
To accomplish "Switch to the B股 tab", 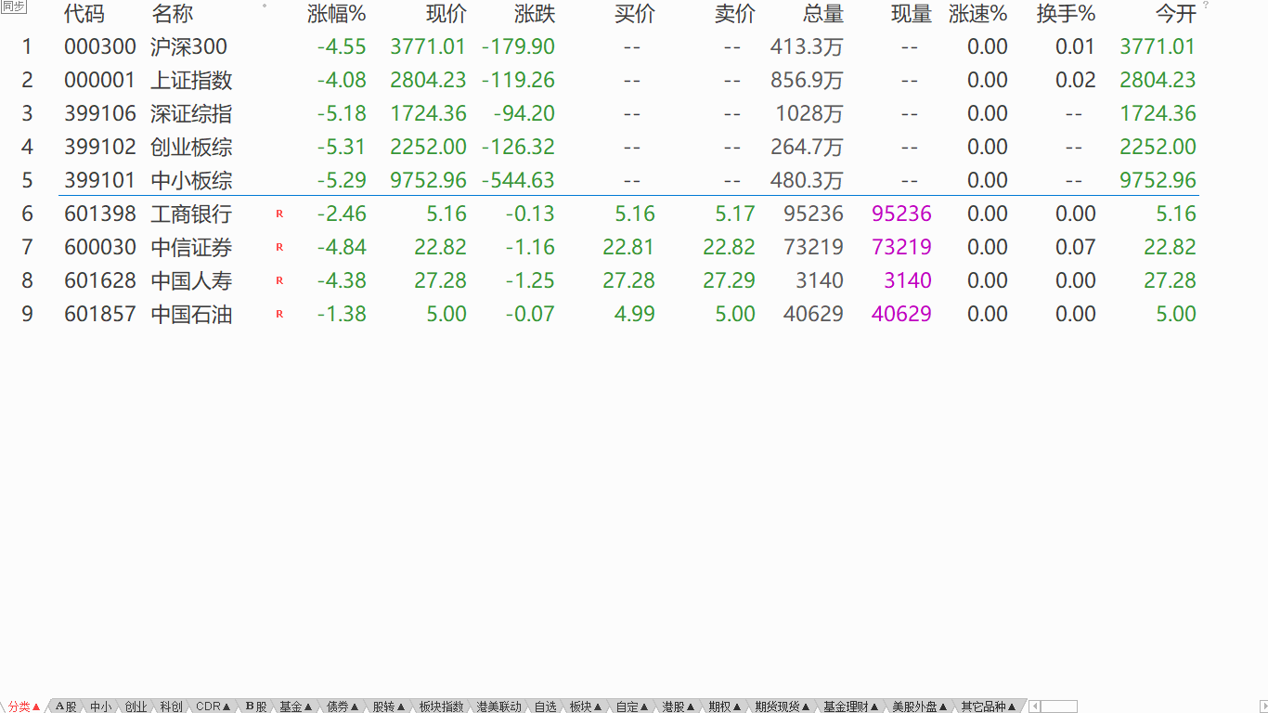I will (x=256, y=707).
